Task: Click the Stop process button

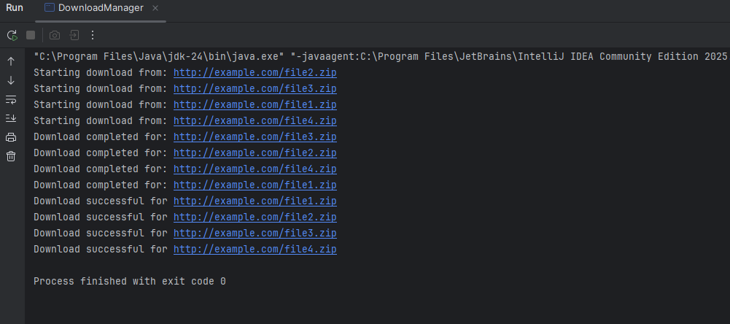Action: click(x=31, y=35)
